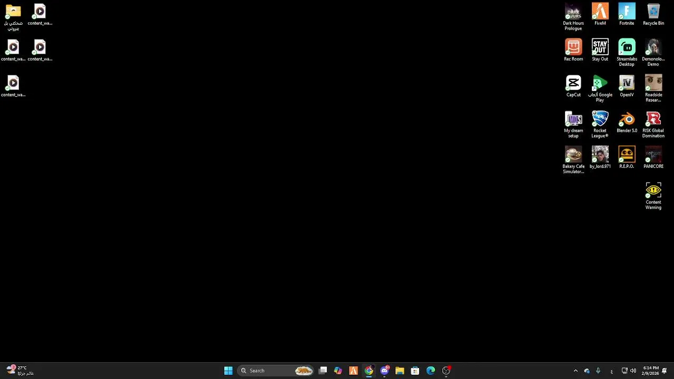Click the microphone tray icon
Screen dimensions: 674x379
click(x=598, y=371)
